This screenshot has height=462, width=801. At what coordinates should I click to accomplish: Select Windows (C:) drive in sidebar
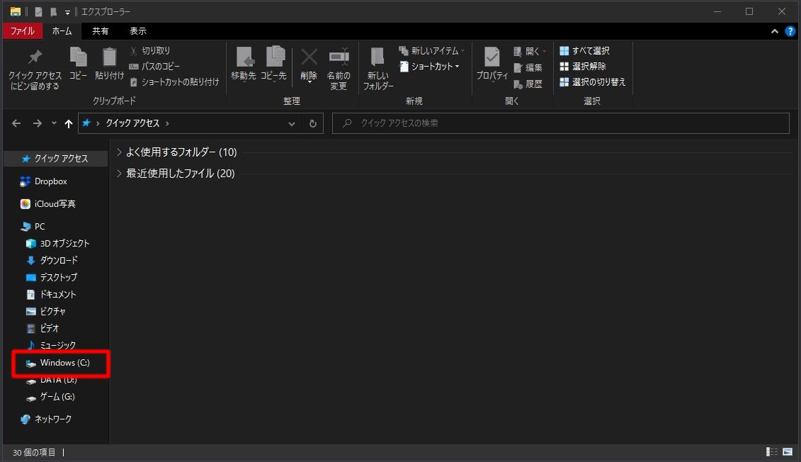pos(64,363)
